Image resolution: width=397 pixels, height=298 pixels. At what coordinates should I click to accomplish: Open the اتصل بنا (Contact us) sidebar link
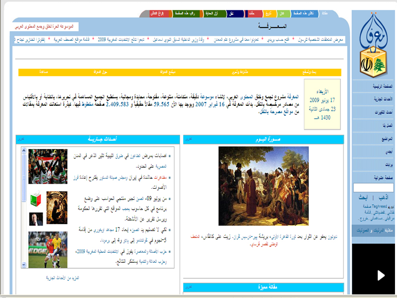[x=388, y=125]
